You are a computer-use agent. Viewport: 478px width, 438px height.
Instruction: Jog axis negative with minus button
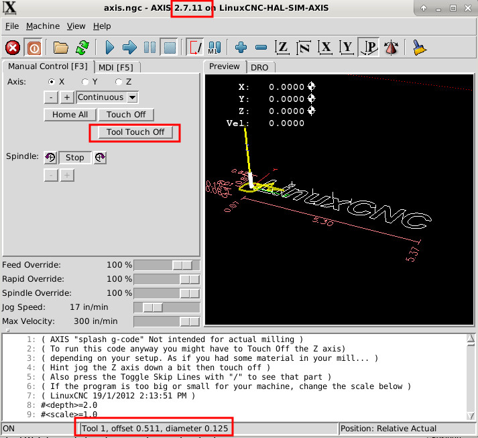[51, 97]
